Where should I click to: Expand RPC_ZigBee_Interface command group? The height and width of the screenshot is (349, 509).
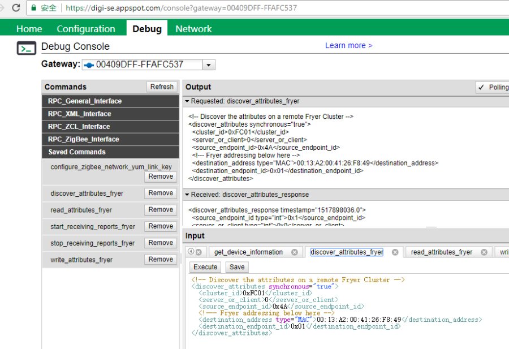point(110,139)
